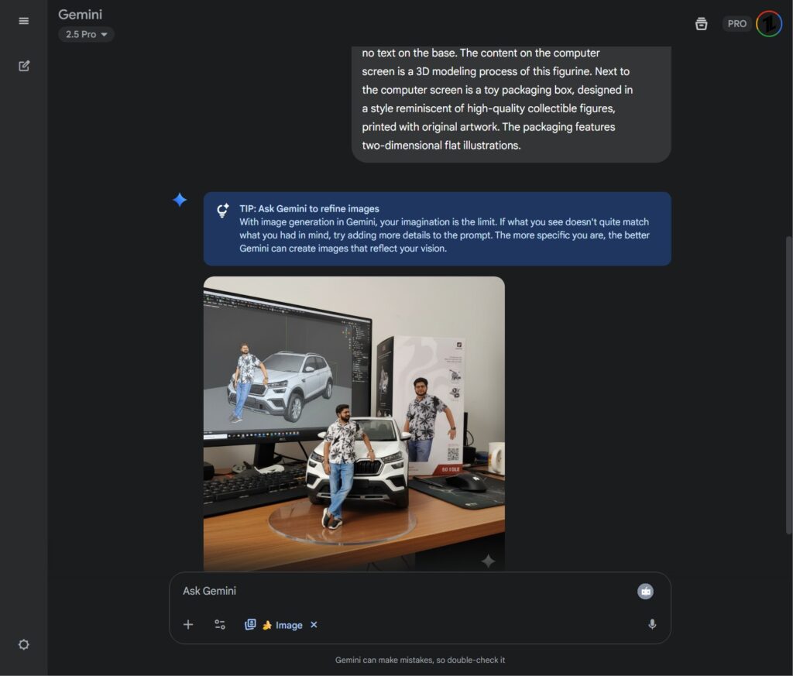
Task: Start a new chat with pencil icon
Action: [24, 66]
